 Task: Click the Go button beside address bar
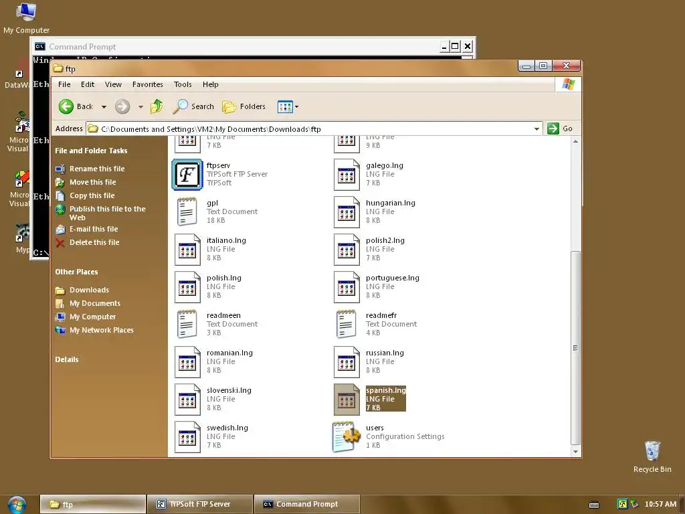pos(561,128)
